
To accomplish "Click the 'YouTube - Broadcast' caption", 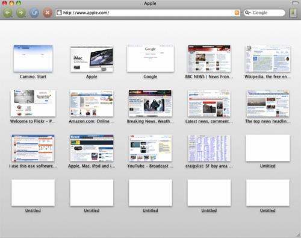I will tap(150, 166).
